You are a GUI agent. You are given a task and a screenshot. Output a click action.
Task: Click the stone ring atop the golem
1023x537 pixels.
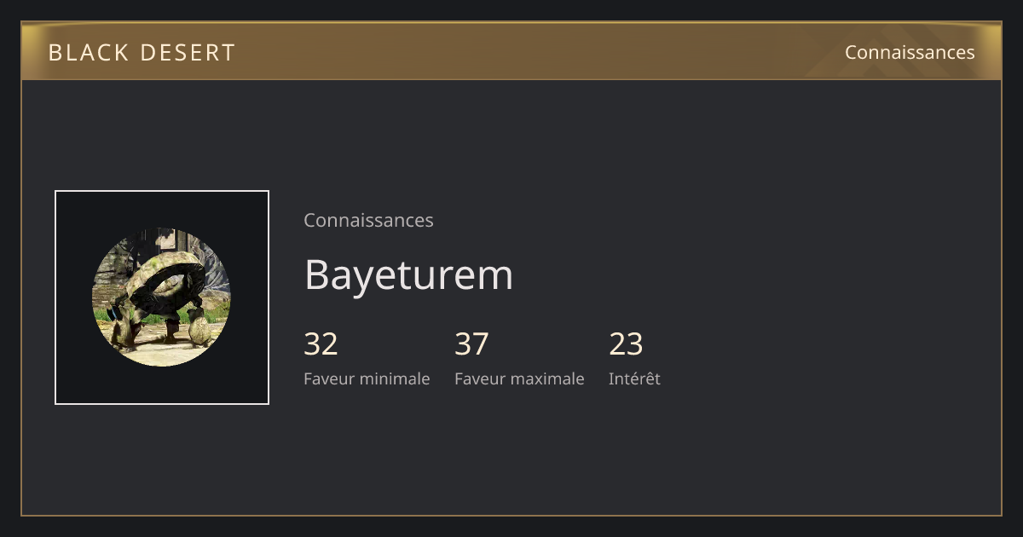point(166,281)
